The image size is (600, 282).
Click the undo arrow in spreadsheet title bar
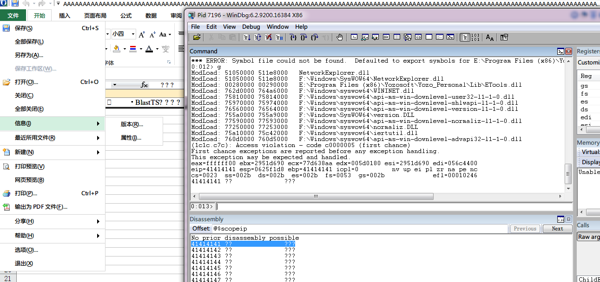(26, 3)
